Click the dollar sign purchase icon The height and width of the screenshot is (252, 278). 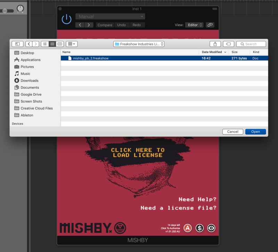click(x=199, y=228)
